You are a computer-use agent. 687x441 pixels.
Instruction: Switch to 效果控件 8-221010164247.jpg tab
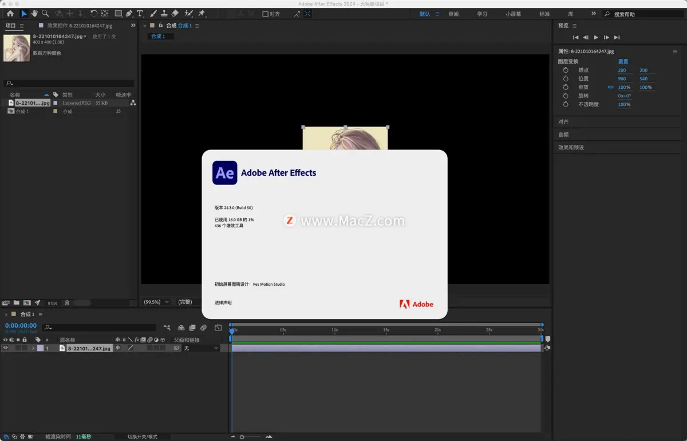(x=80, y=26)
